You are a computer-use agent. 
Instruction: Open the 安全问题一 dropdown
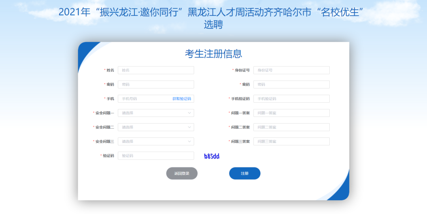point(156,113)
